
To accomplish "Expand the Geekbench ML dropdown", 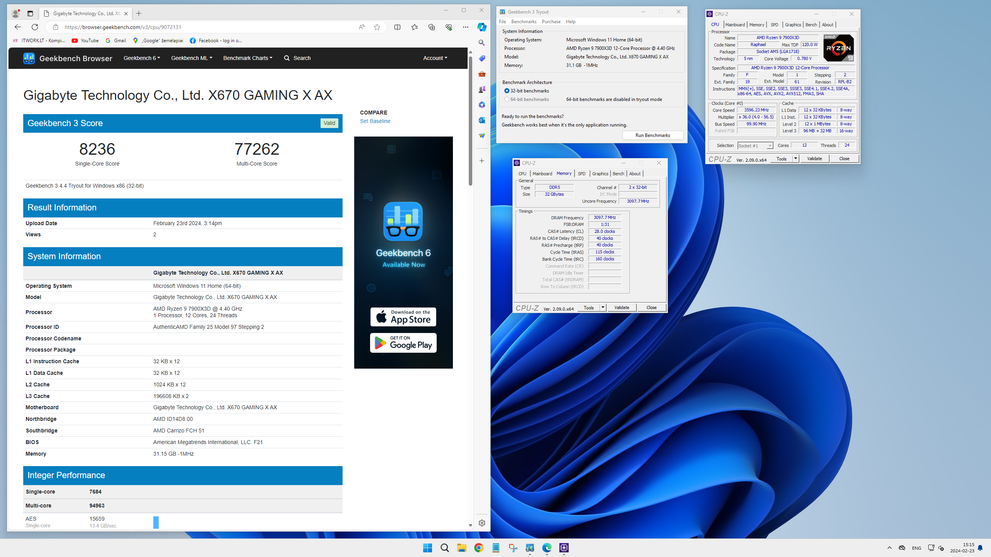I will point(192,58).
